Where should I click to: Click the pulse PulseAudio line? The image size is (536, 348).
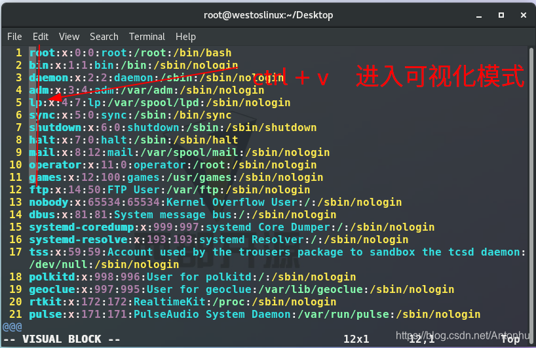coord(255,314)
